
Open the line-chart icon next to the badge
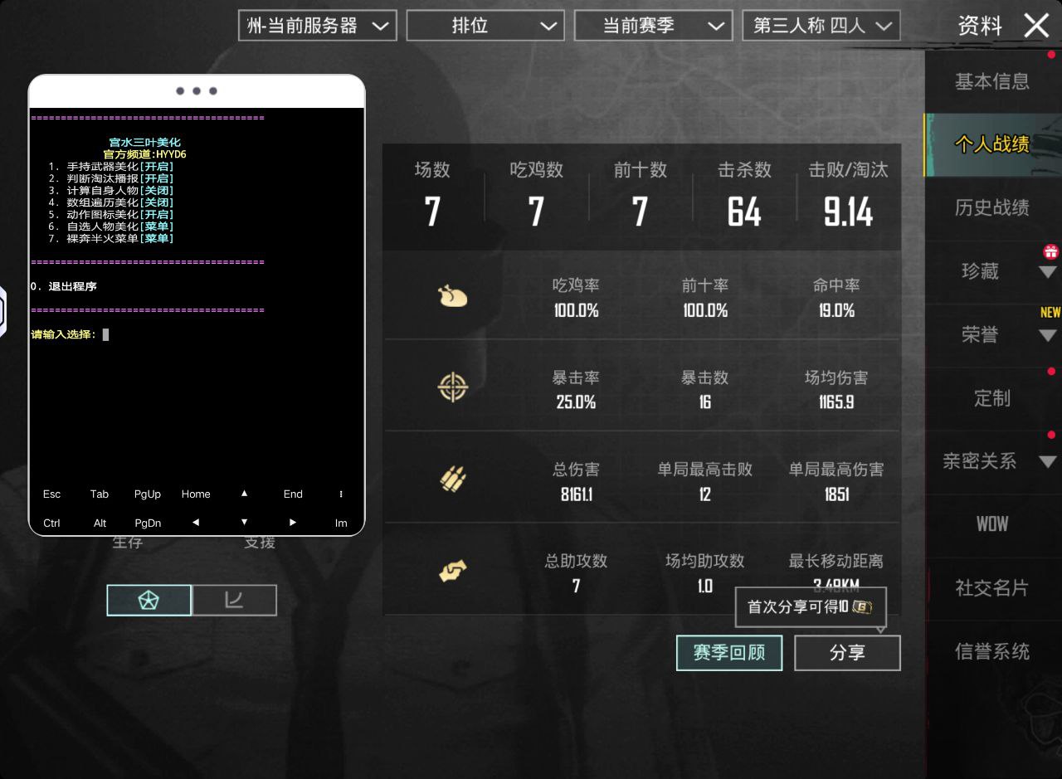pos(234,600)
